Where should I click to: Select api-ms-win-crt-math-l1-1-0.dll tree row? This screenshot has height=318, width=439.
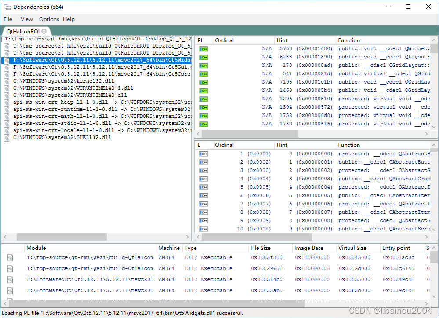tap(96, 116)
